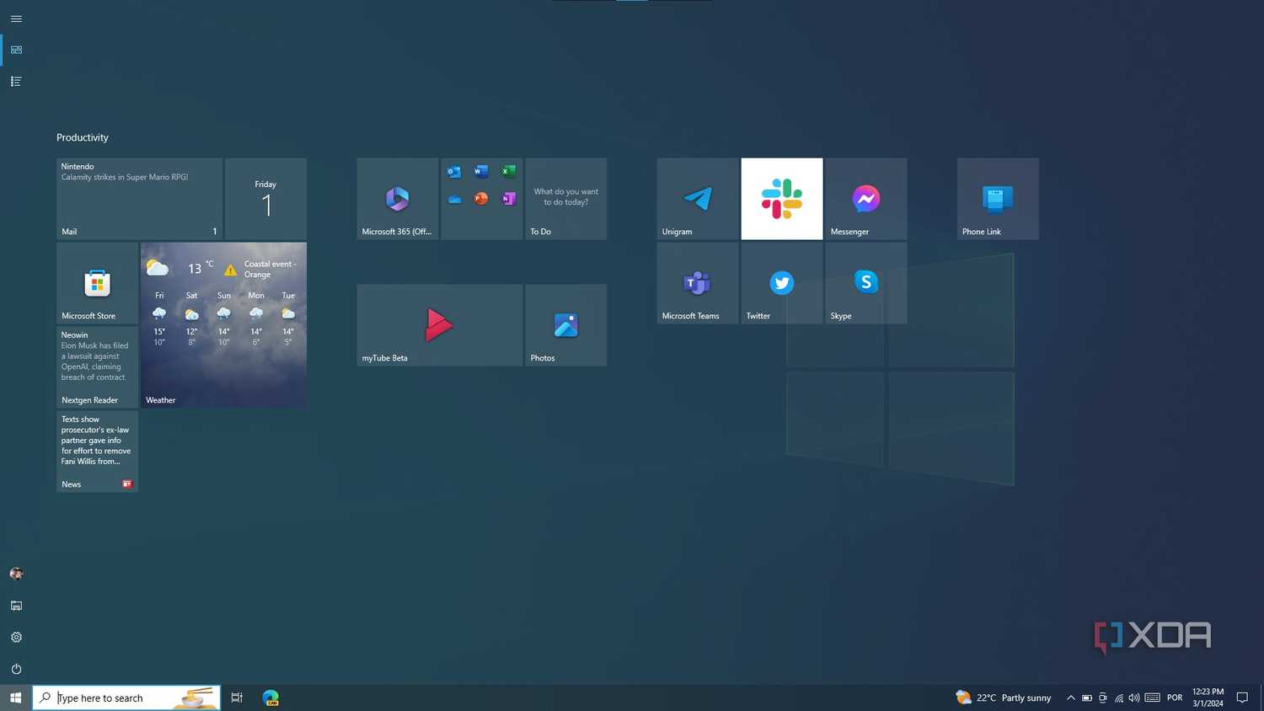This screenshot has height=711, width=1264.
Task: Open the Weather live tile
Action: coord(224,325)
